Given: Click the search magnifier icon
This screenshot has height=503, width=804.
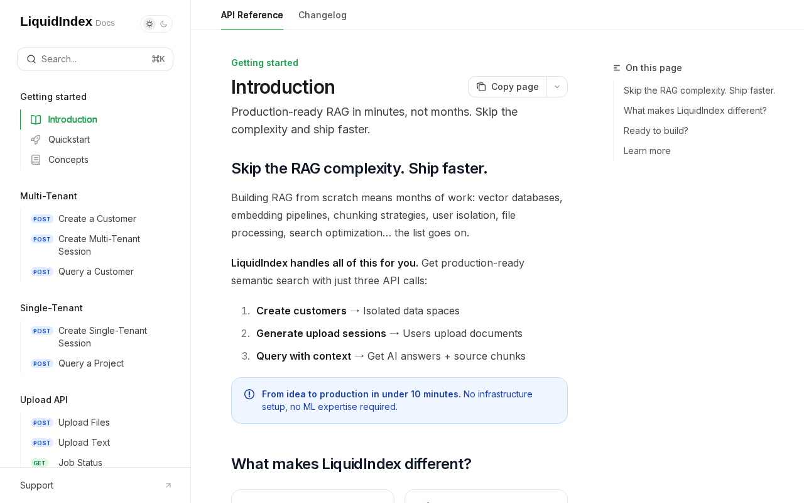Looking at the screenshot, I should [31, 59].
